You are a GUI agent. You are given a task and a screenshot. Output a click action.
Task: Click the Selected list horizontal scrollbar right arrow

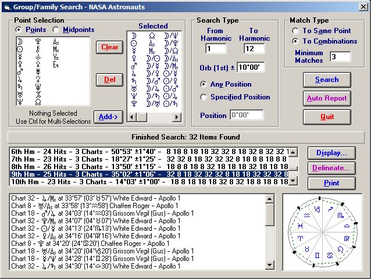pyautogui.click(x=179, y=117)
